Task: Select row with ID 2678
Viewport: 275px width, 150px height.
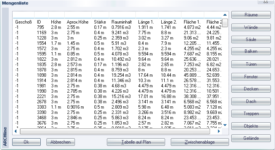Action: click(117, 102)
